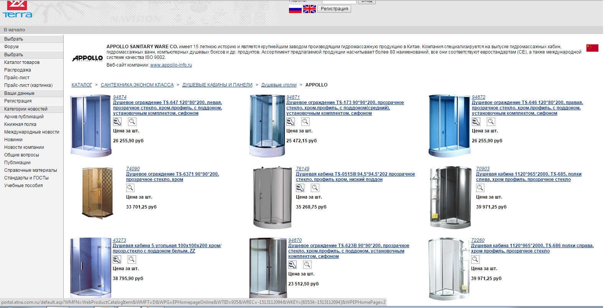This screenshot has width=611, height=308.
Task: Click blue shower thumbnail of product 94874
Action: pyautogui.click(x=91, y=126)
